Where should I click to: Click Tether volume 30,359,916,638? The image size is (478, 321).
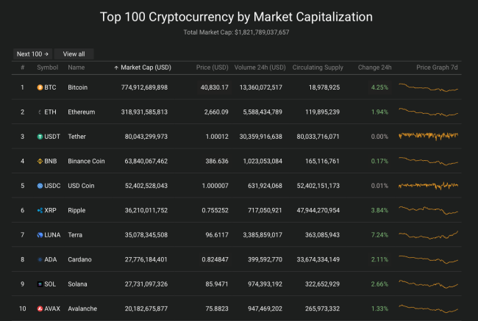tap(260, 137)
